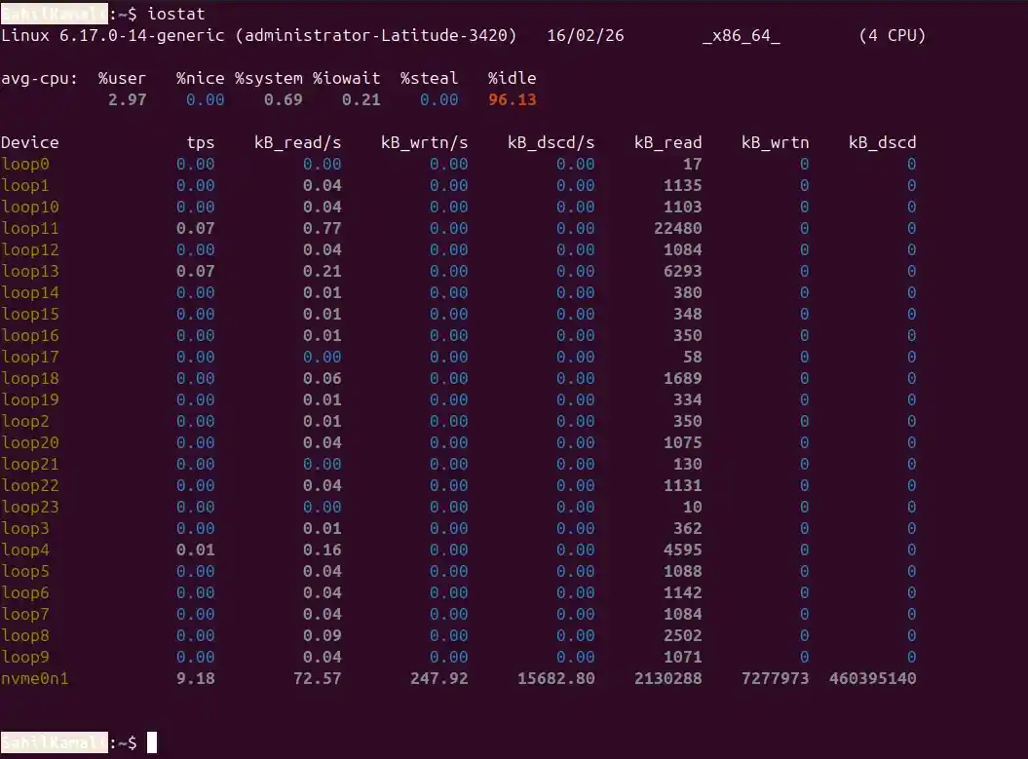Click the kB_dscd column header
Screen dimensions: 1028x759
click(883, 142)
